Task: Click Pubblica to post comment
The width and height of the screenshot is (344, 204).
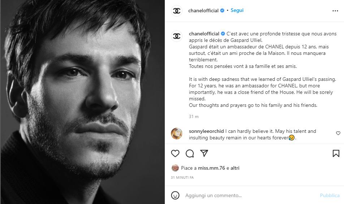Action: tap(330, 195)
